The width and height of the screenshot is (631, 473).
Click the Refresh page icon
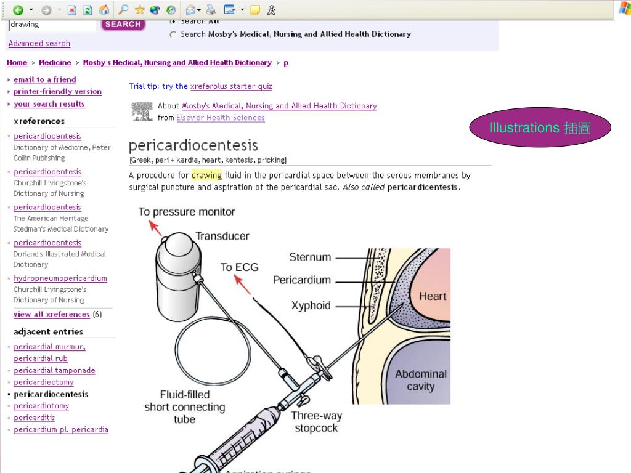click(88, 10)
